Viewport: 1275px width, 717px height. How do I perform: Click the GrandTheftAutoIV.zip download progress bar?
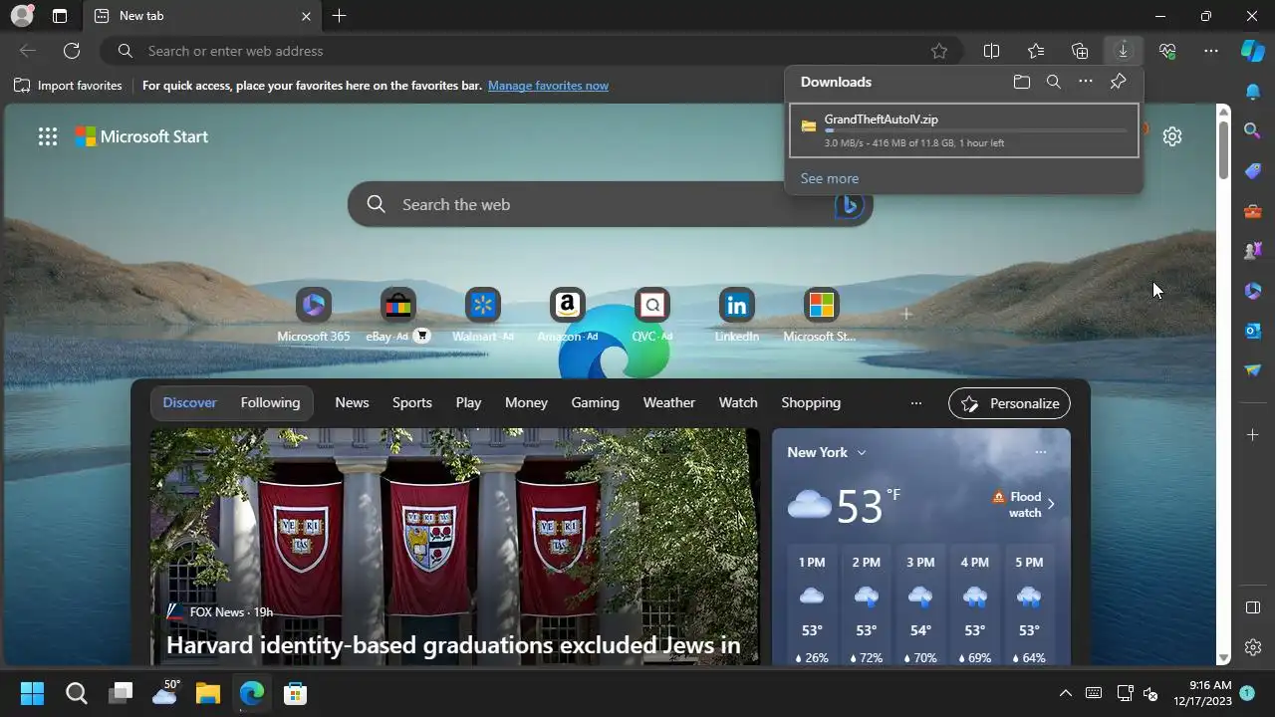coord(975,131)
